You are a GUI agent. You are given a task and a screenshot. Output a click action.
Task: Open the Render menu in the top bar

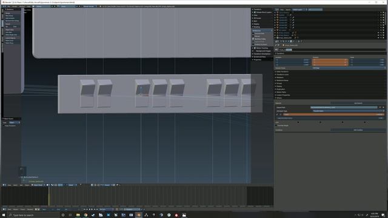[x=15, y=7]
